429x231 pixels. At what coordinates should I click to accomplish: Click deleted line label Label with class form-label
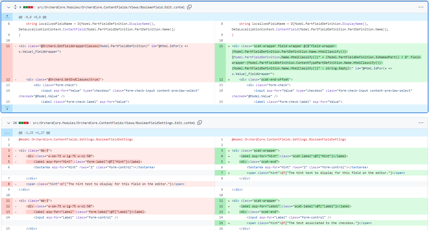[114, 212]
